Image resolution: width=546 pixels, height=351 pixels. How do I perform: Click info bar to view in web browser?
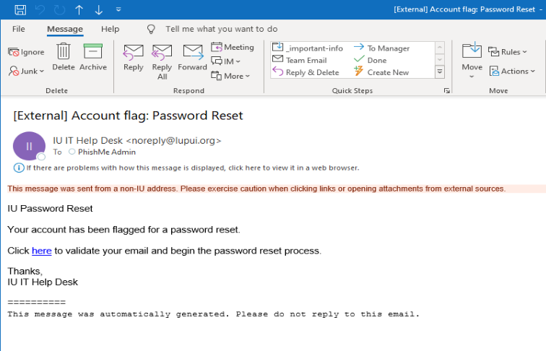pos(186,168)
